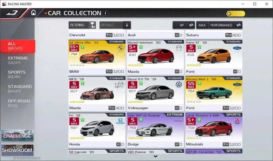Click the Ford logo on Mustang card
This screenshot has height=161, width=273.
coord(237,84)
